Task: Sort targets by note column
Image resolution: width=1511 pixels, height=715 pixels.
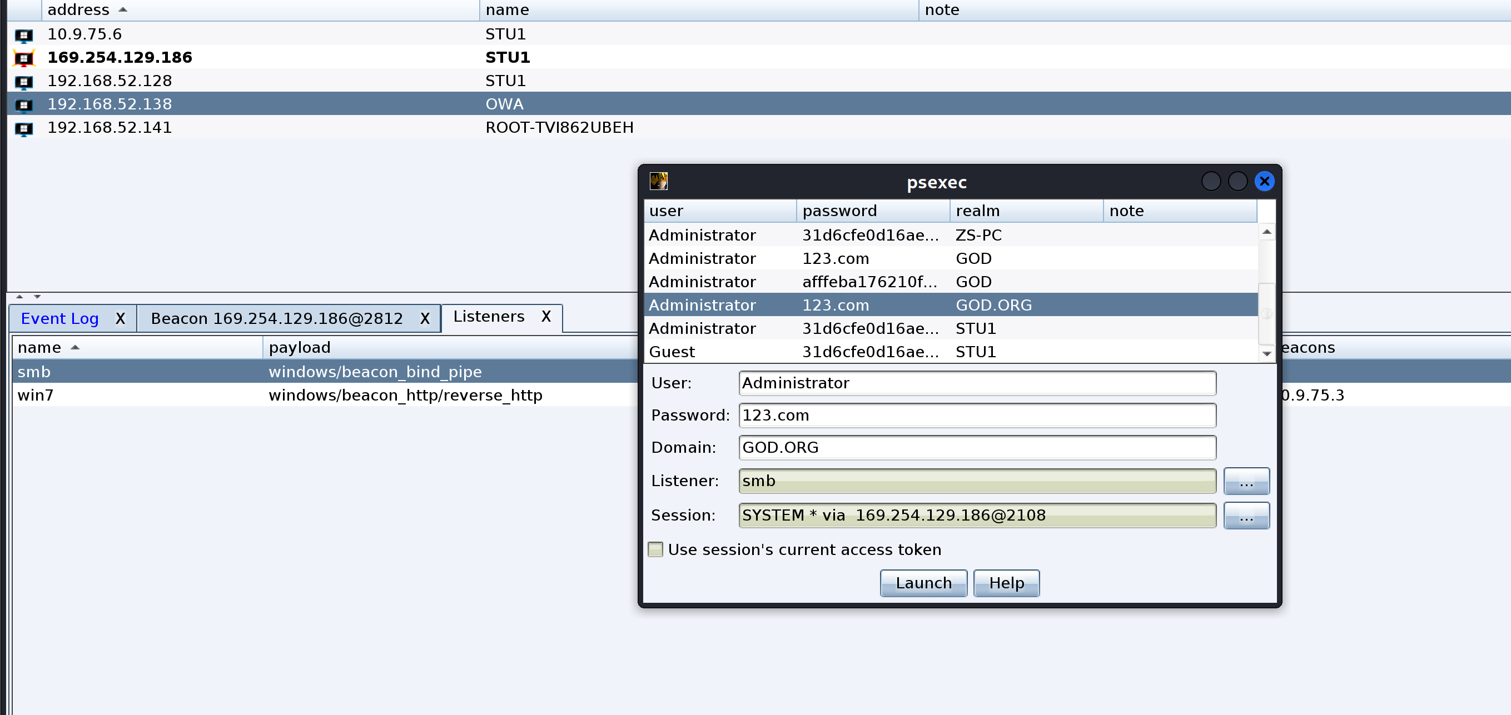Action: click(1214, 10)
